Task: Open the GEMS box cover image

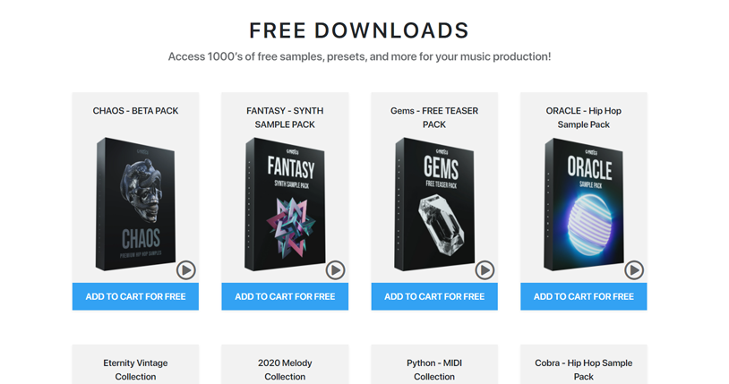Action: click(434, 203)
